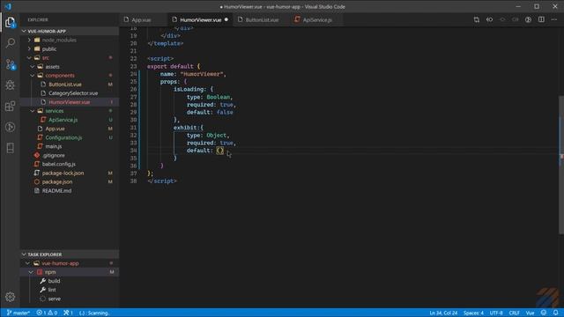Click the unsaved dot on HumorViewer.vue tab

click(226, 19)
